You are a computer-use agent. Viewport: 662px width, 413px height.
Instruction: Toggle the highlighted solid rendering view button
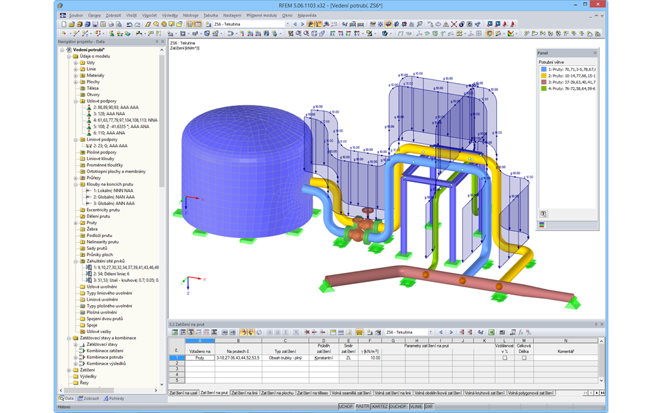click(388, 24)
